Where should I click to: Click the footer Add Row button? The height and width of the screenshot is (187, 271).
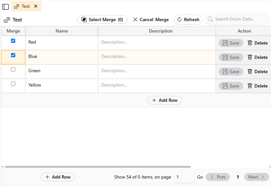coord(57,177)
